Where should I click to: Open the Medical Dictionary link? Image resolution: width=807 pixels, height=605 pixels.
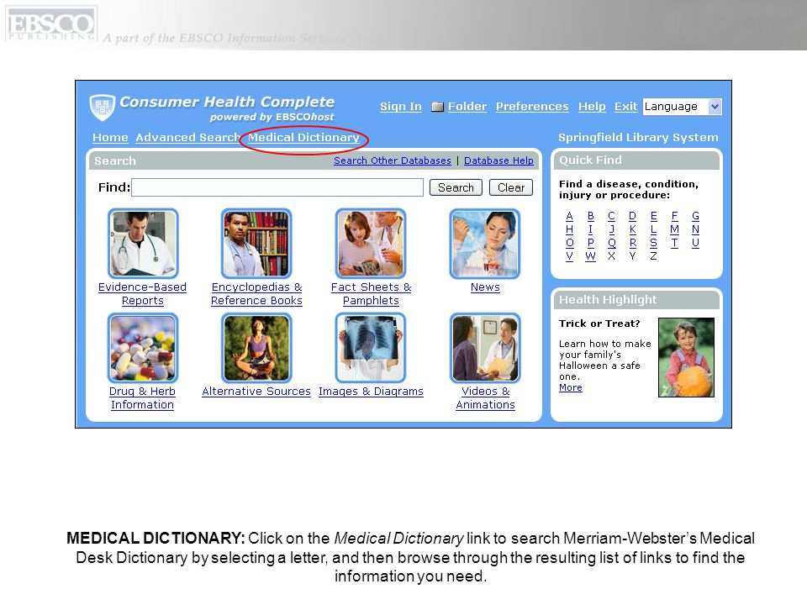coord(303,137)
